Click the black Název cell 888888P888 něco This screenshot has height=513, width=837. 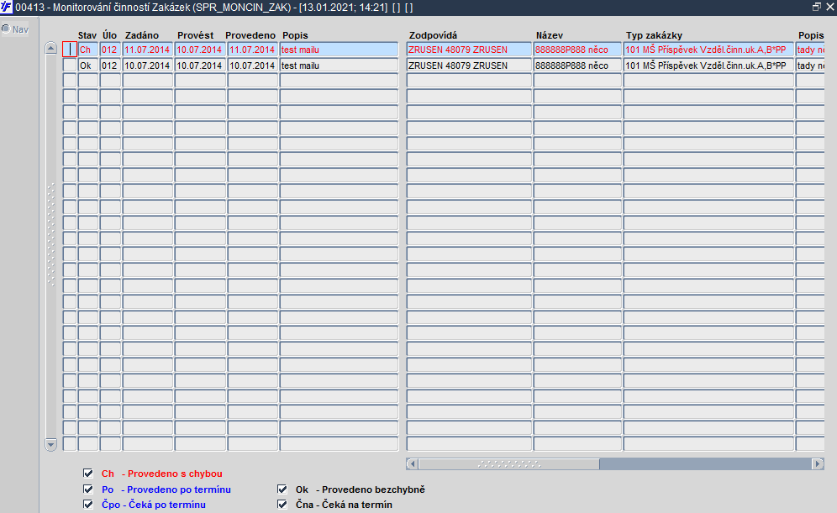click(x=577, y=65)
